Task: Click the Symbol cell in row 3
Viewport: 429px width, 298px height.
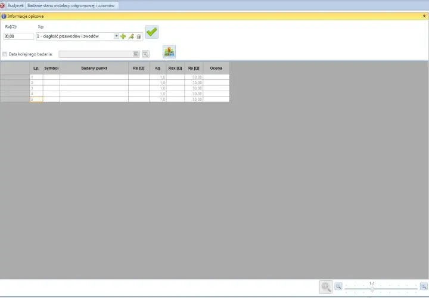Action: click(x=51, y=88)
